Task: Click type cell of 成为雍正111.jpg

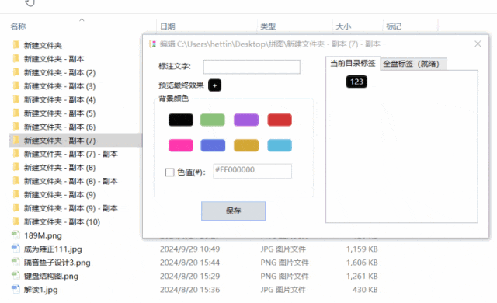Action: (x=283, y=249)
